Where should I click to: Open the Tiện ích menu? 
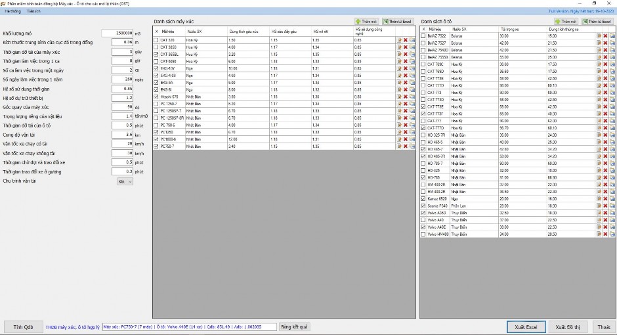click(x=34, y=11)
